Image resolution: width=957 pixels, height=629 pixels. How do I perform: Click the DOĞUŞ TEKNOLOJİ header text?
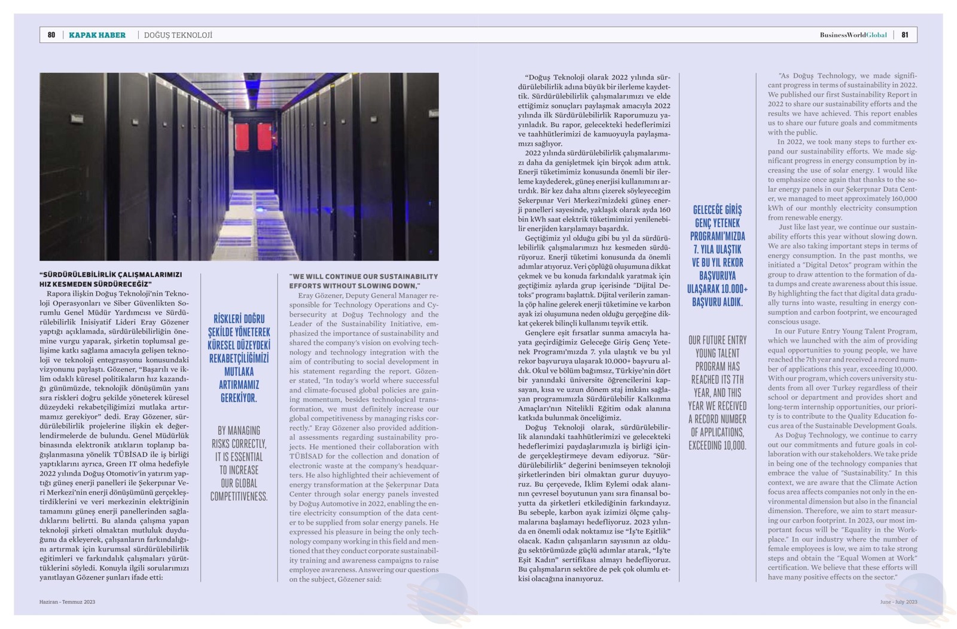tap(178, 35)
